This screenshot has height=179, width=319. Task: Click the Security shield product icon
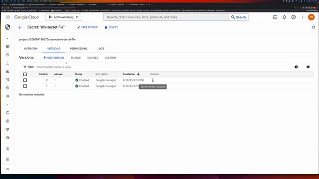click(7, 27)
